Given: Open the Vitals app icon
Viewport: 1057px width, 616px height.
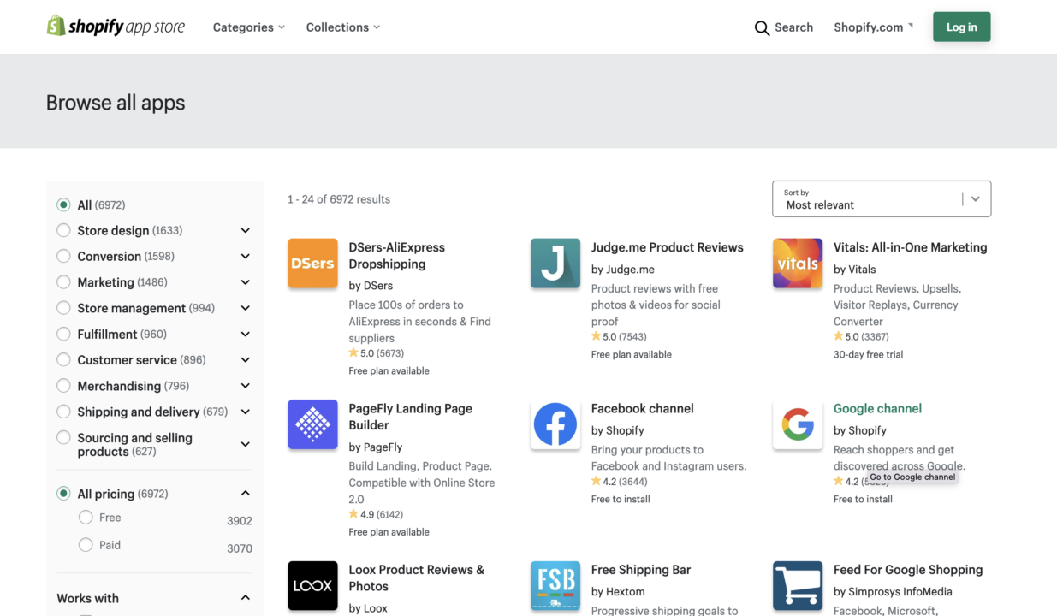Looking at the screenshot, I should click(x=798, y=264).
